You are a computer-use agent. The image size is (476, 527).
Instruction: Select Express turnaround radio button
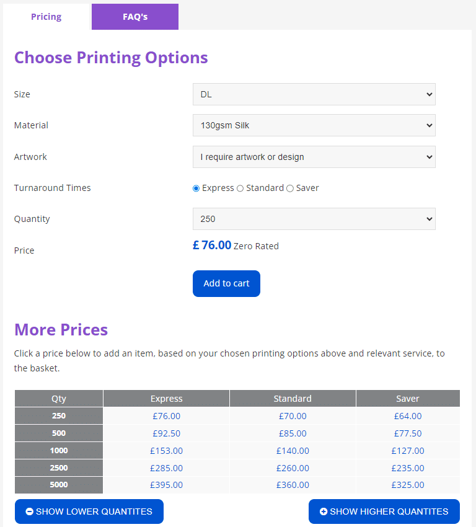pyautogui.click(x=196, y=188)
